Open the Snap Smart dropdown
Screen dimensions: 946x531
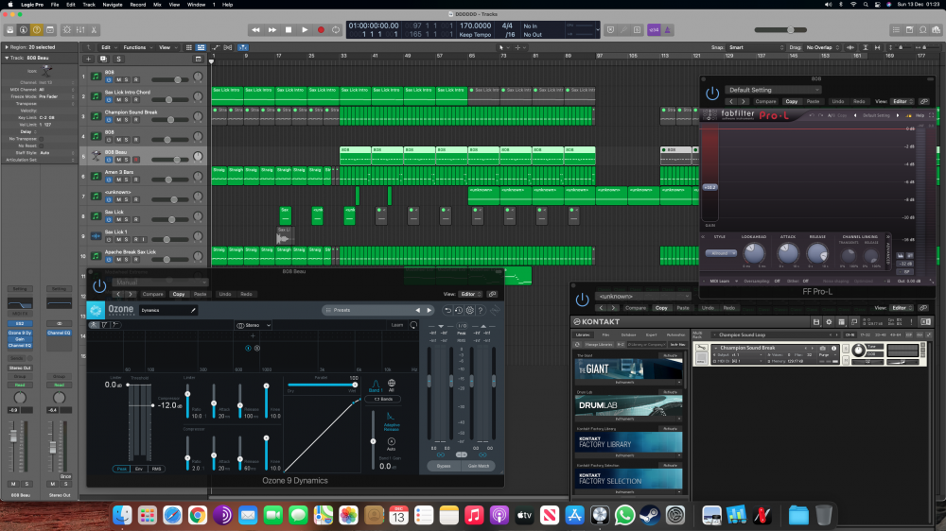(756, 47)
